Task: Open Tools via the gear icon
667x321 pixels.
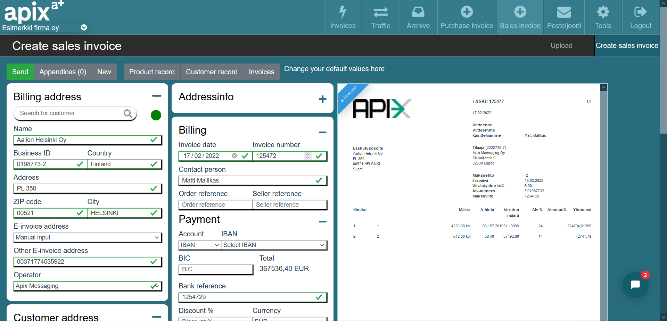Action: coord(603,17)
